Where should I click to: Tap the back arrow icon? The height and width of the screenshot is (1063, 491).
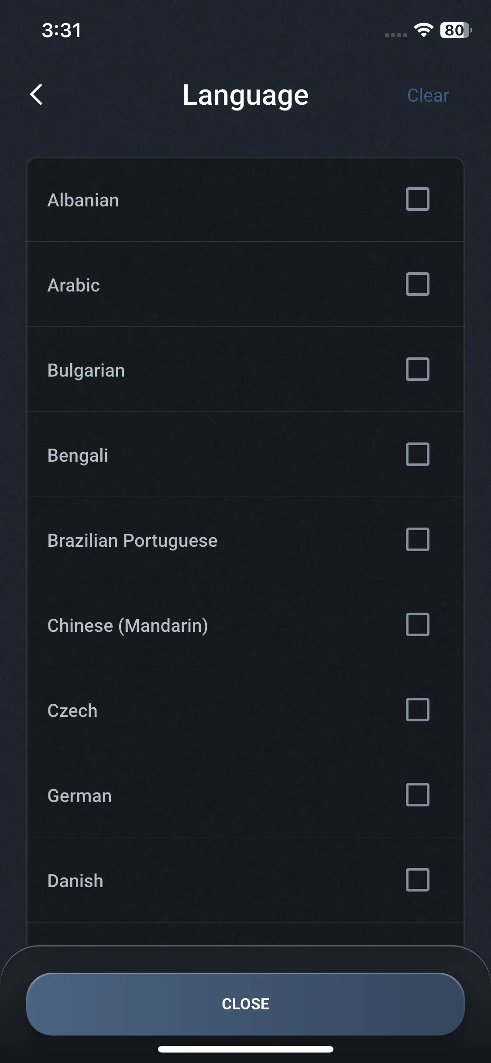[37, 95]
